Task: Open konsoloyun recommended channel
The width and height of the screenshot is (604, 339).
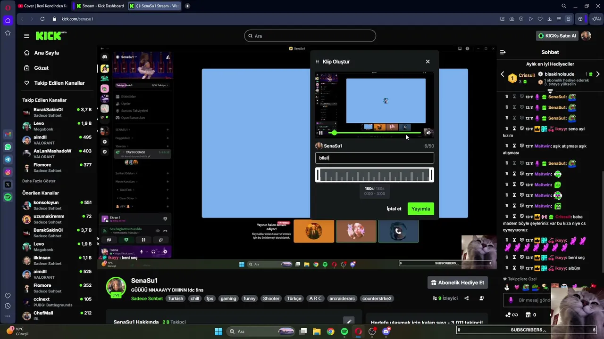Action: [x=57, y=205]
